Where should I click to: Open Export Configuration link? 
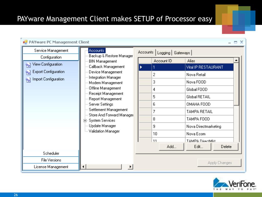tap(48, 72)
